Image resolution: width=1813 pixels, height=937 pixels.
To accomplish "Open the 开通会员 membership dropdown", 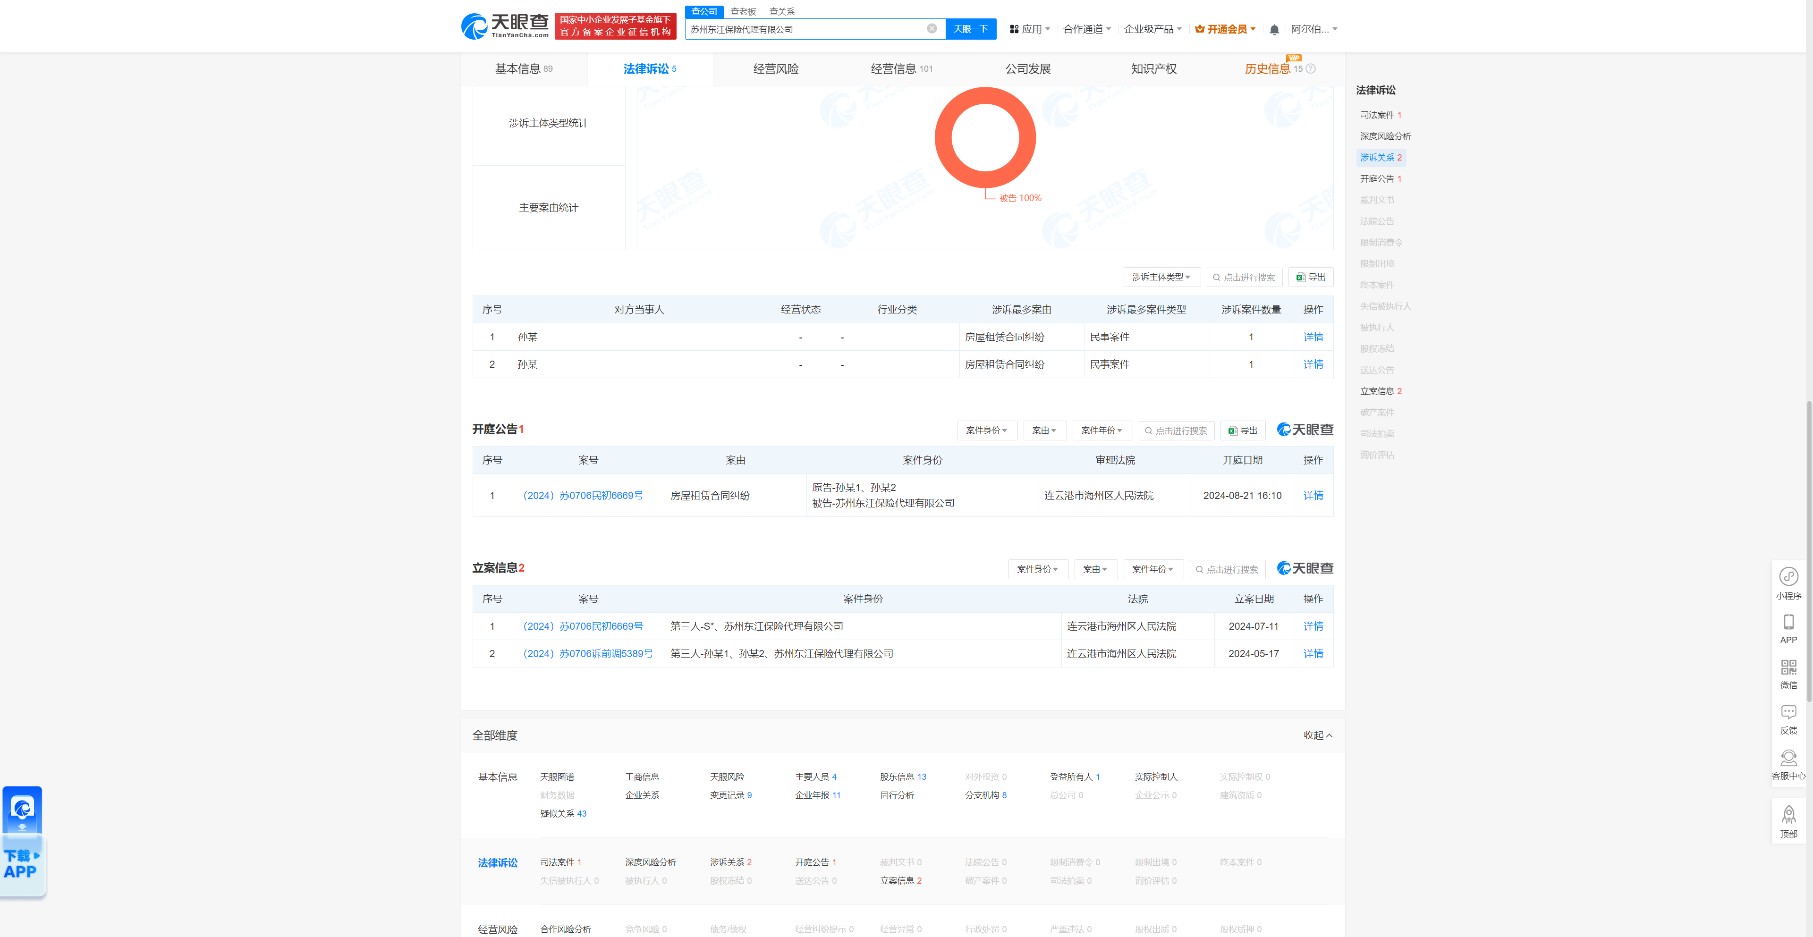I will [1225, 29].
